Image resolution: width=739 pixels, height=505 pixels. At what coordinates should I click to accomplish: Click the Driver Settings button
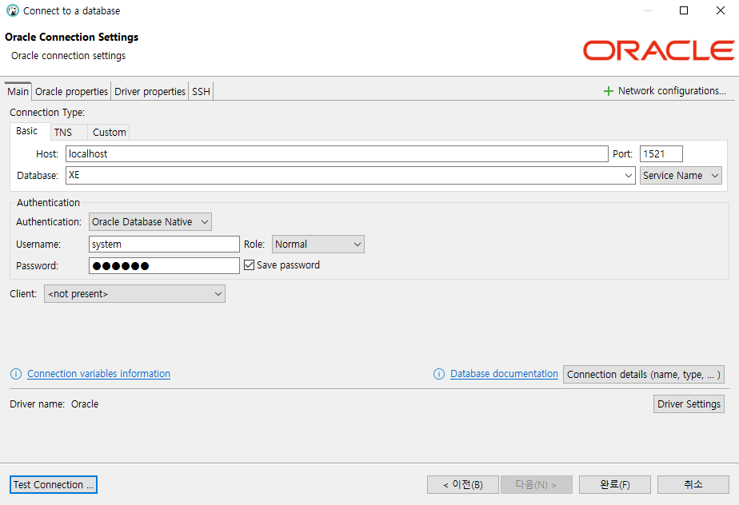tap(689, 404)
